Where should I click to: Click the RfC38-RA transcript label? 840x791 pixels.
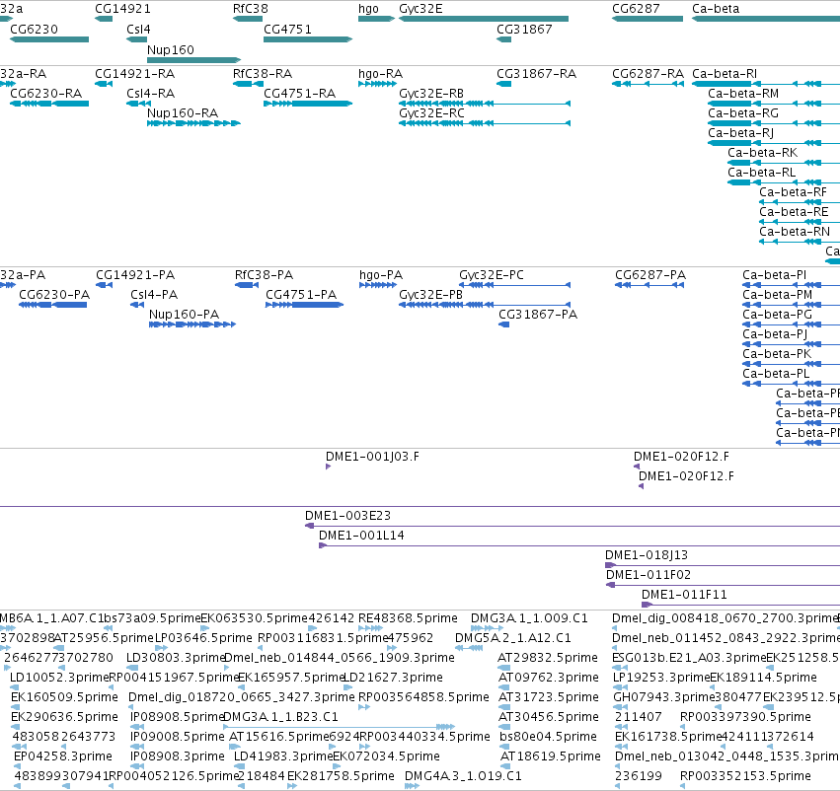point(263,73)
